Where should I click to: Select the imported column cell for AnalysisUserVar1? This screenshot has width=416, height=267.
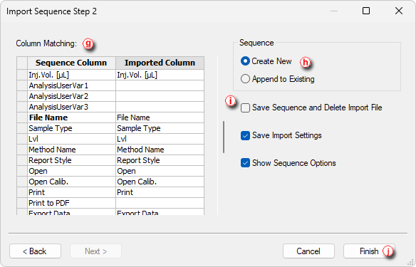coord(160,85)
